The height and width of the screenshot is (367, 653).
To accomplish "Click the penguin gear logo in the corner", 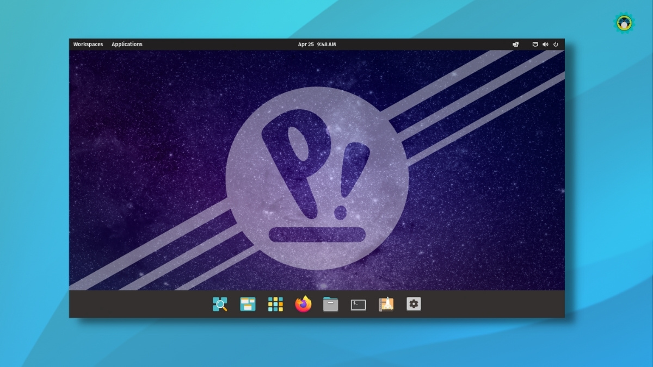I will point(624,22).
